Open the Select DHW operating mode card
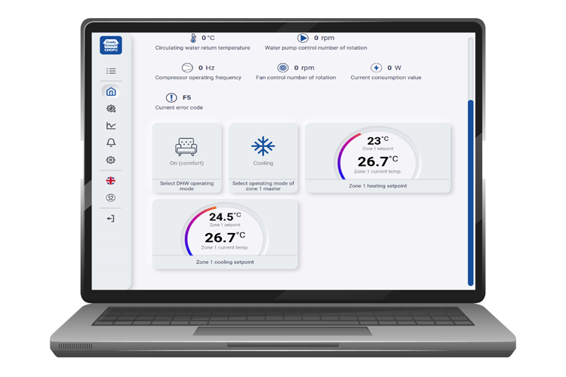 (x=187, y=158)
